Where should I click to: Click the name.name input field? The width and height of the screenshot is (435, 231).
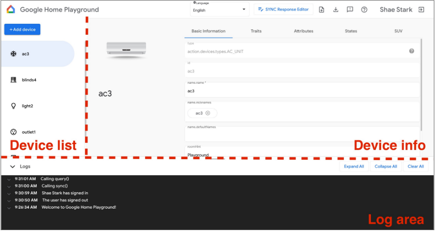302,91
